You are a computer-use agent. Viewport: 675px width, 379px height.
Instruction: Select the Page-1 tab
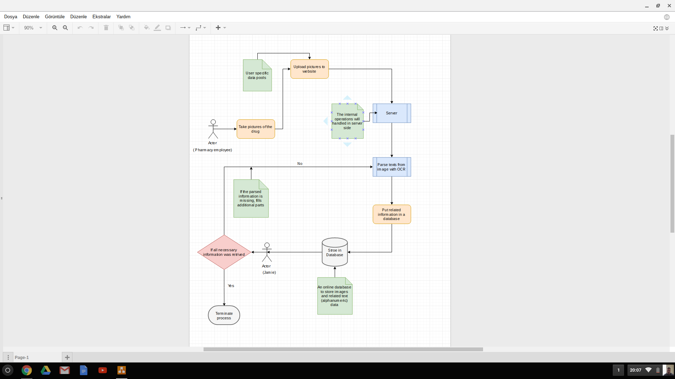[x=22, y=357]
